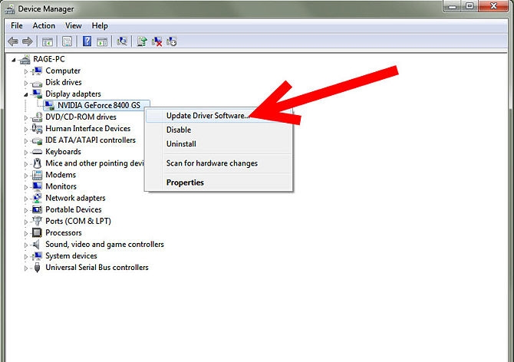Click the Forward arrow toolbar icon
Screen dimensions: 514x362
coord(28,41)
